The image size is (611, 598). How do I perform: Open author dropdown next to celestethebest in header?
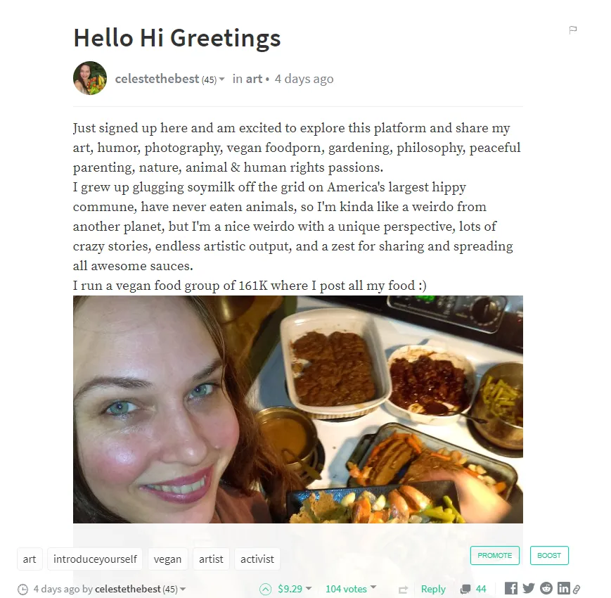pos(221,79)
